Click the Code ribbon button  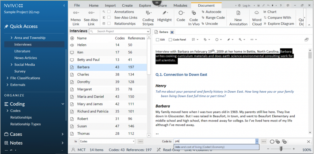pyautogui.click(x=181, y=16)
